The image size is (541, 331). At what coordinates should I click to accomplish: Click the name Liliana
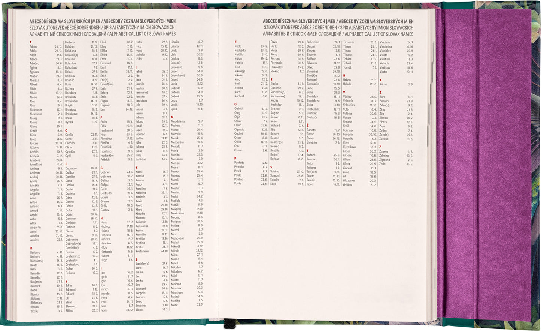coord(175,46)
